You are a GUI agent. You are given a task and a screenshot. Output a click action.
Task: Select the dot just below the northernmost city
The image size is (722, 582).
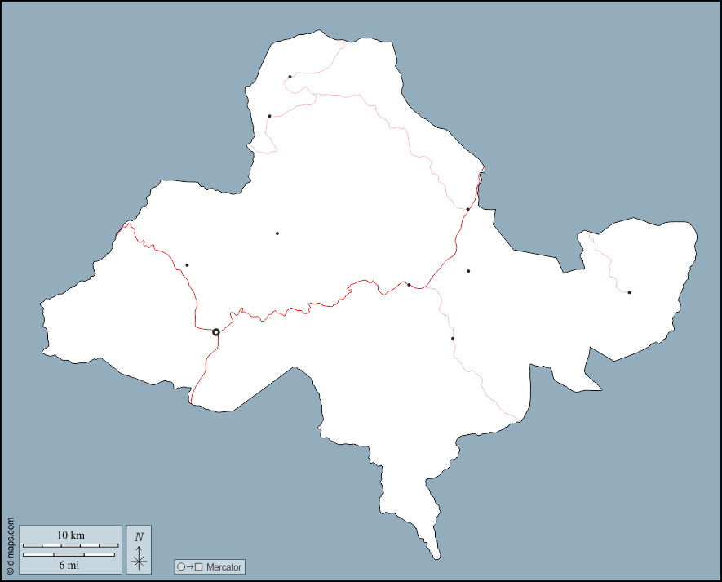point(269,116)
